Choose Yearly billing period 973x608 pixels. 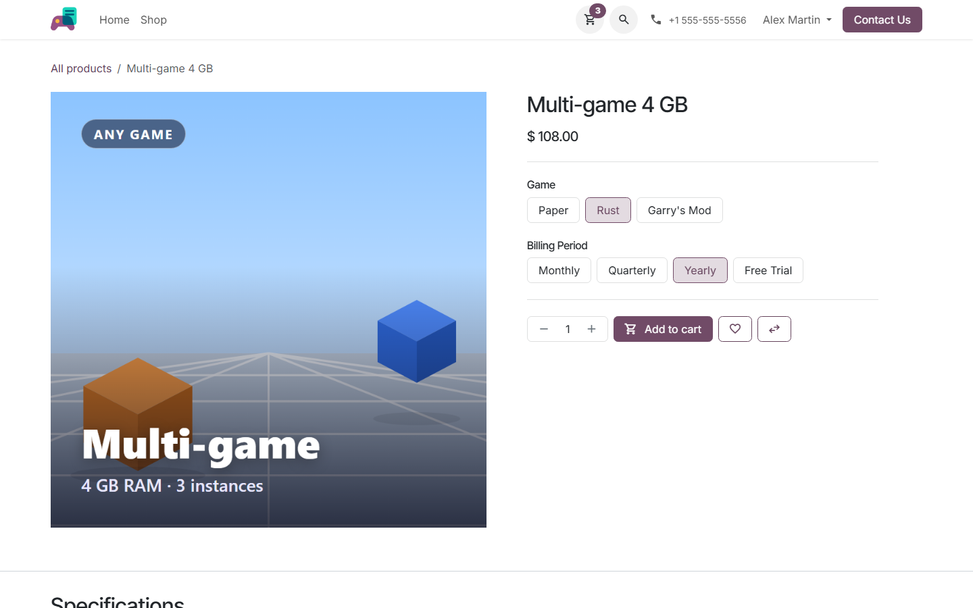pyautogui.click(x=700, y=270)
